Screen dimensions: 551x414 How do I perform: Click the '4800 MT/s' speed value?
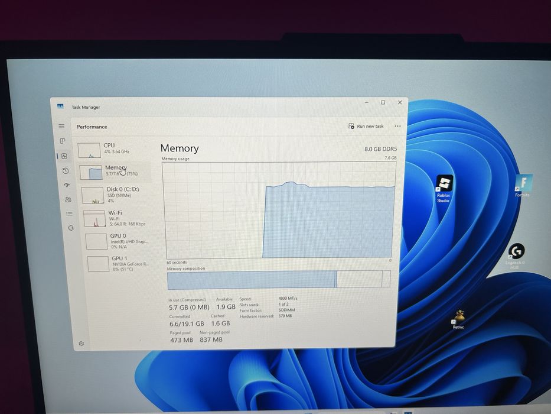[x=288, y=298]
